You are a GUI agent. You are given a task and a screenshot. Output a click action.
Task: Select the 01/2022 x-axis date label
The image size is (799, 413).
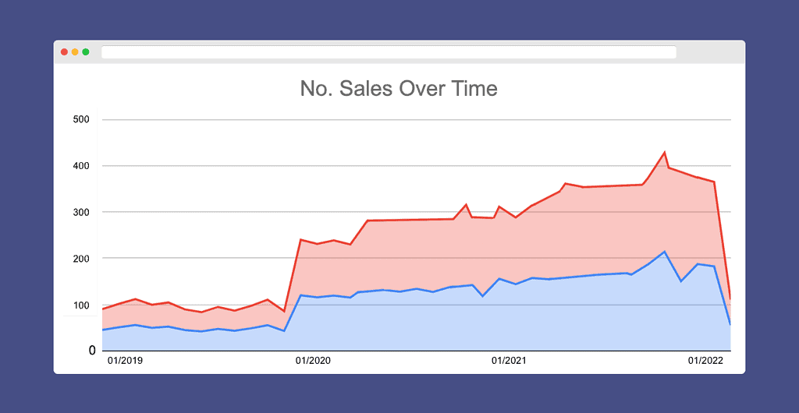[705, 361]
